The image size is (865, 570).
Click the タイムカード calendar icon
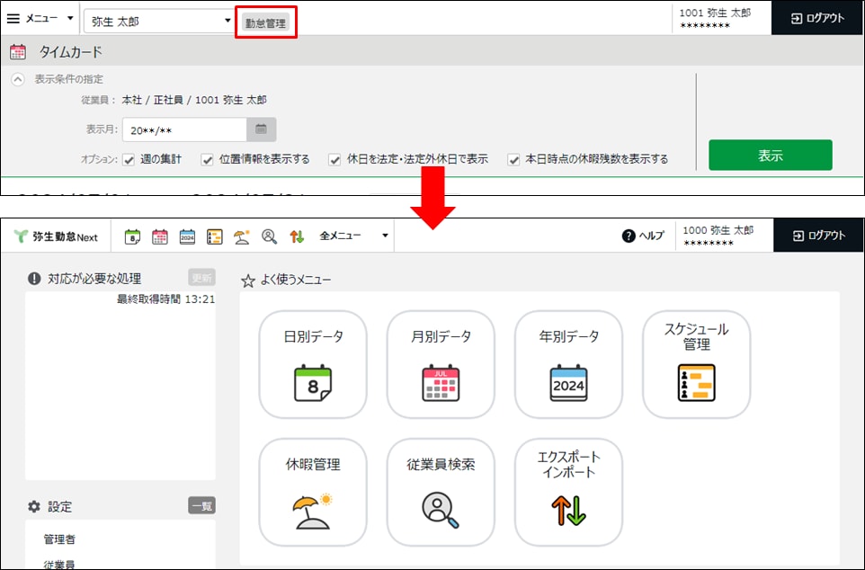18,52
